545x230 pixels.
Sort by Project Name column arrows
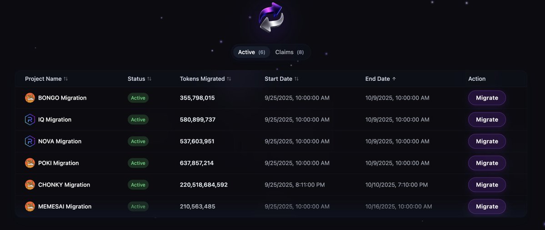point(66,79)
